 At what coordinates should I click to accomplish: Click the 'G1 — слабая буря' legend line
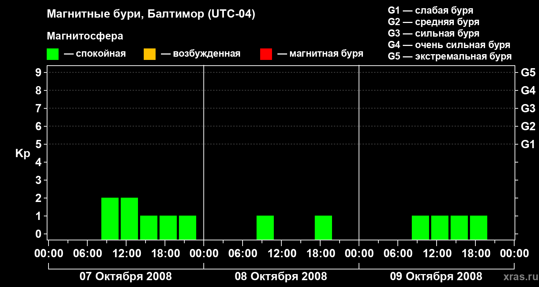pos(430,10)
